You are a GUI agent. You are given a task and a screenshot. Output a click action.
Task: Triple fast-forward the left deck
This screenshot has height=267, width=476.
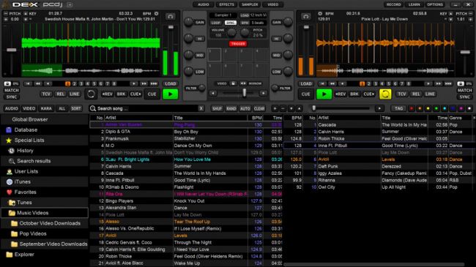tap(154, 83)
